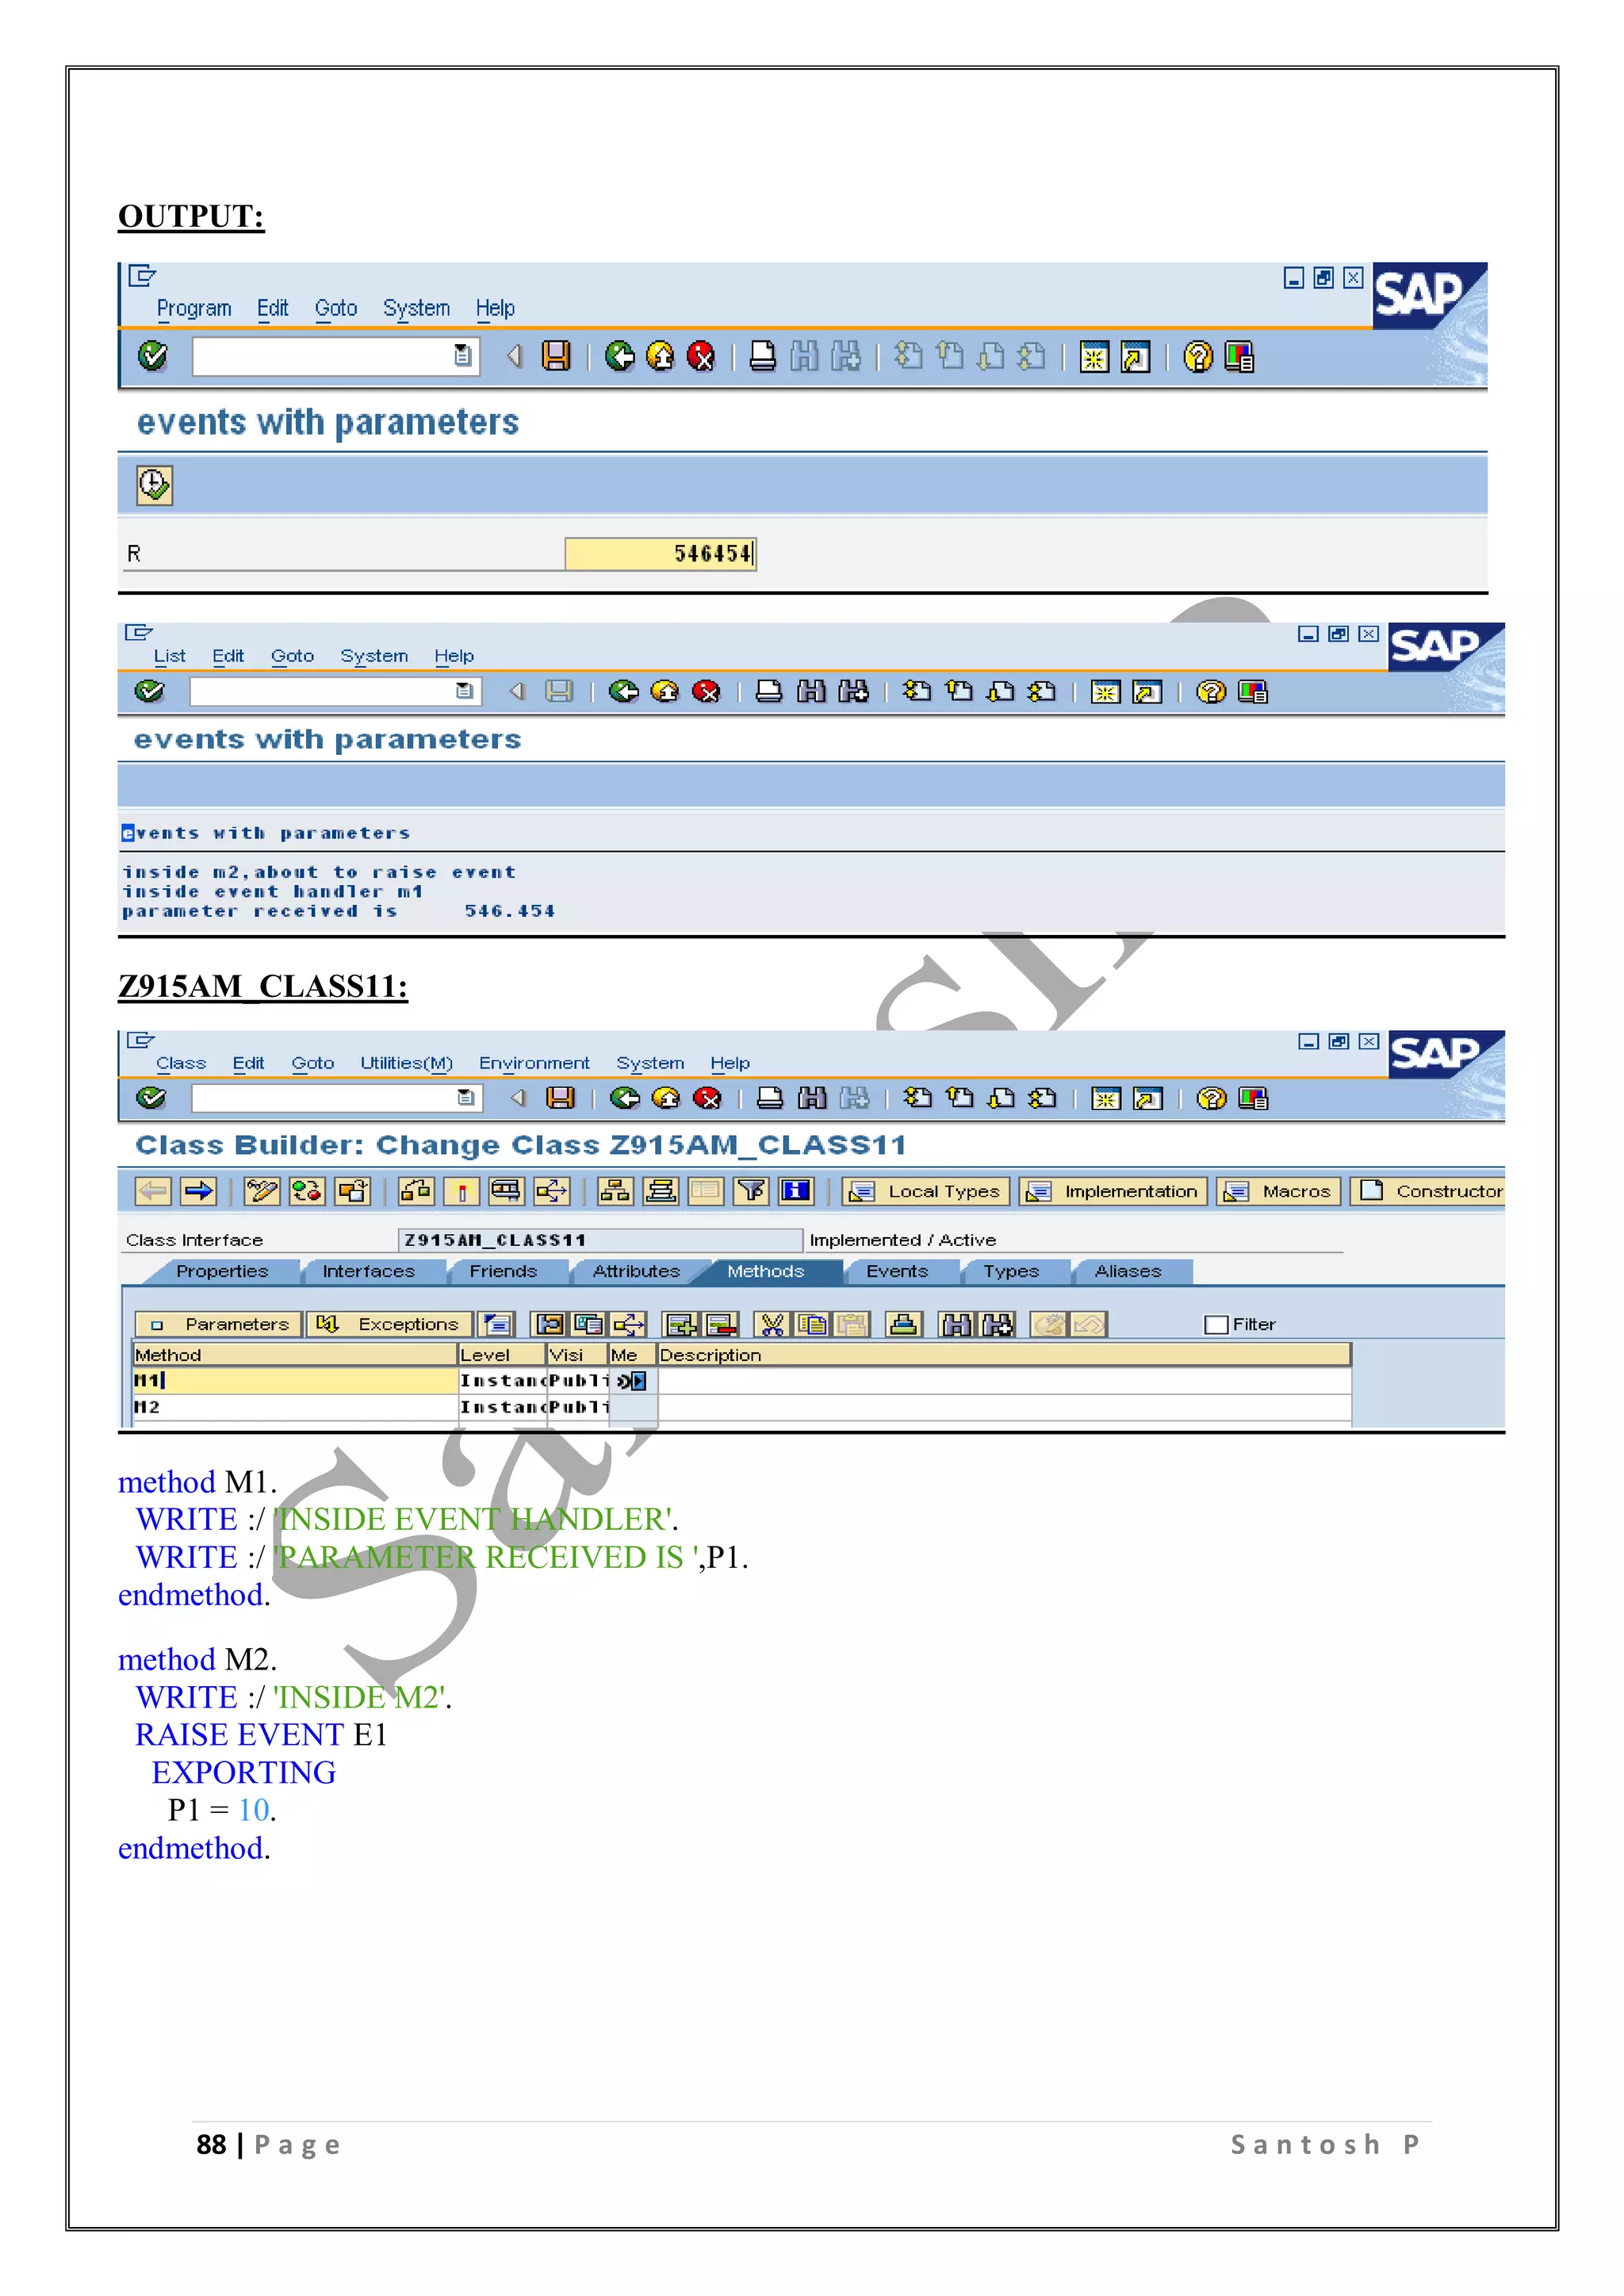Open the Environment menu

pyautogui.click(x=534, y=1063)
